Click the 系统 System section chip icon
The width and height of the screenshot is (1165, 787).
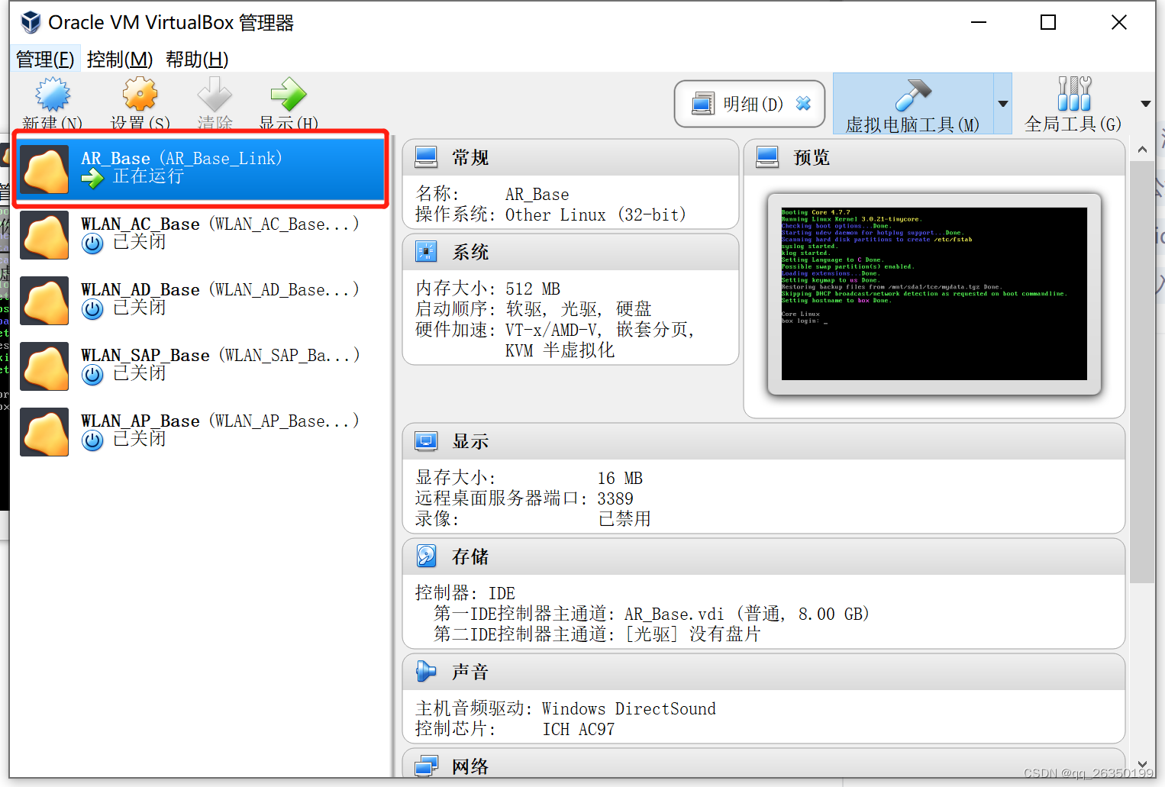[x=426, y=251]
